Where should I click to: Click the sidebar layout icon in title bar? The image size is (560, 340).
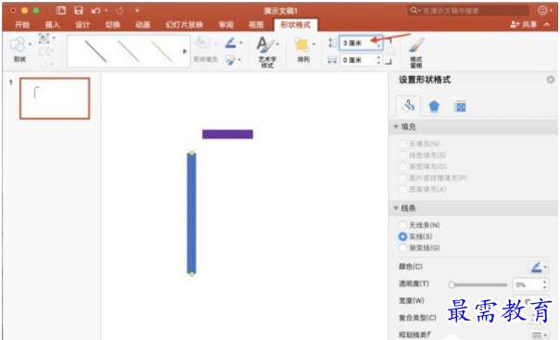coord(61,10)
